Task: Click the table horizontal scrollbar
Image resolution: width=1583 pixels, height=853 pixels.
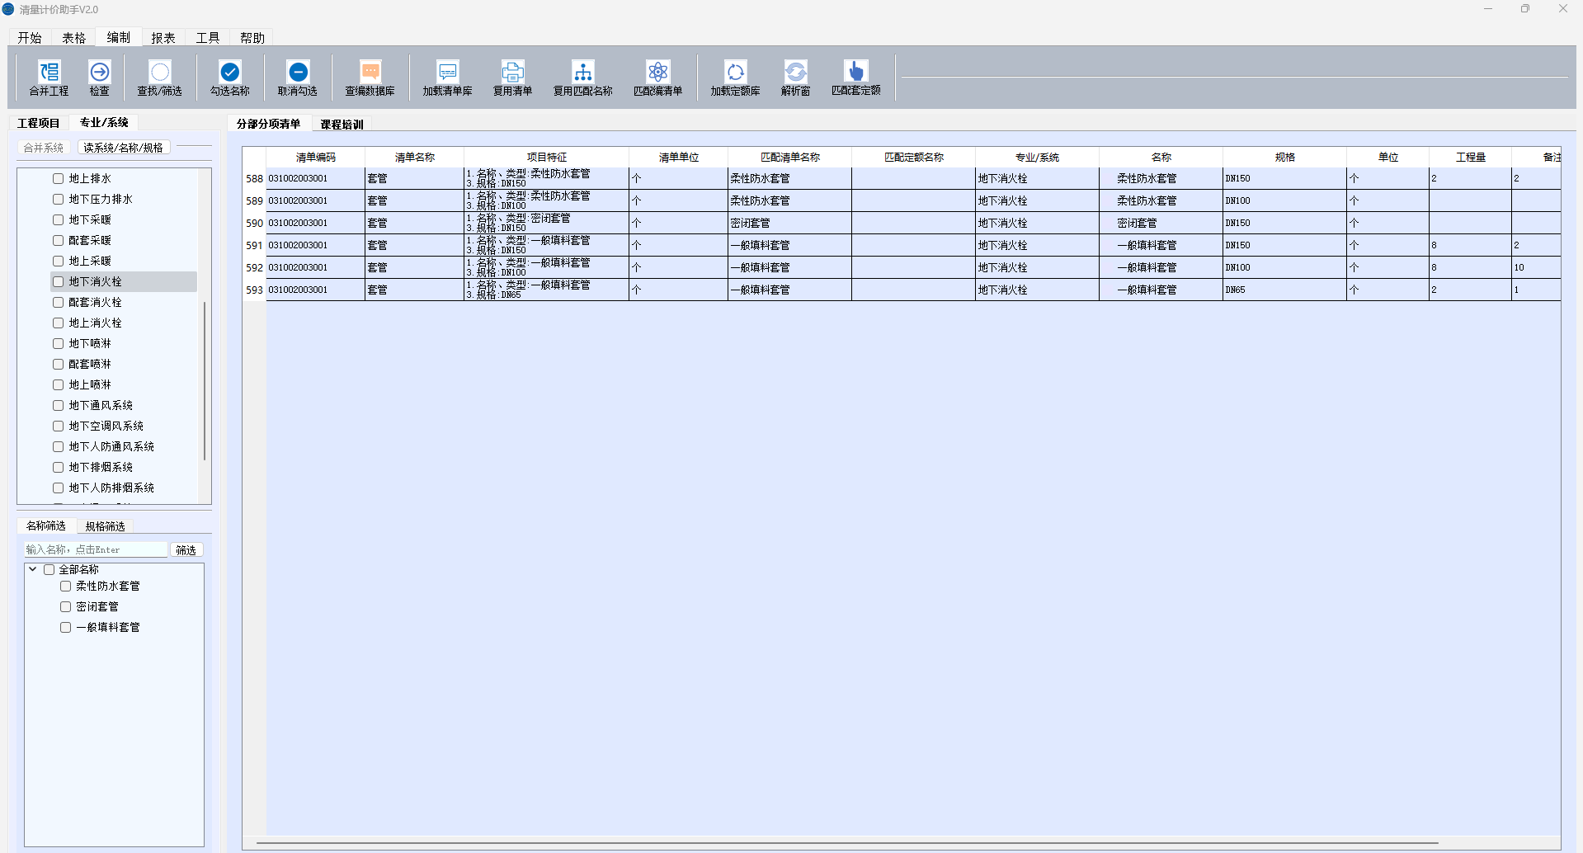Action: pos(847,843)
